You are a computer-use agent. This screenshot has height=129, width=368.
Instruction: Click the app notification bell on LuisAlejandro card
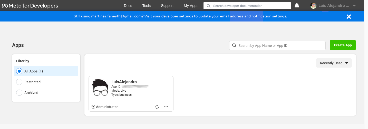click(x=157, y=107)
